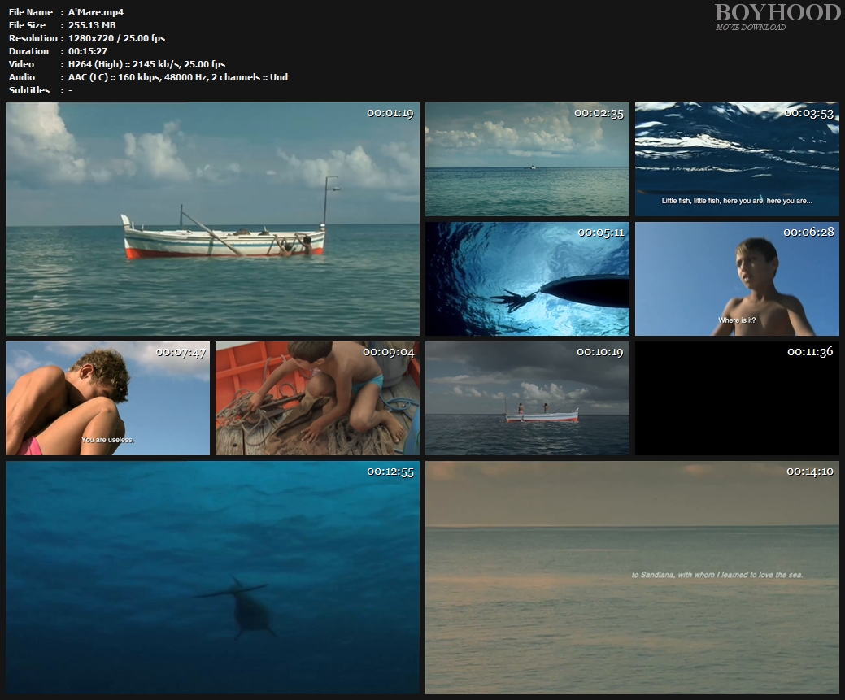Image resolution: width=845 pixels, height=700 pixels.
Task: Open the 00:10:19 boat on dark sea thumbnail
Action: pyautogui.click(x=527, y=398)
